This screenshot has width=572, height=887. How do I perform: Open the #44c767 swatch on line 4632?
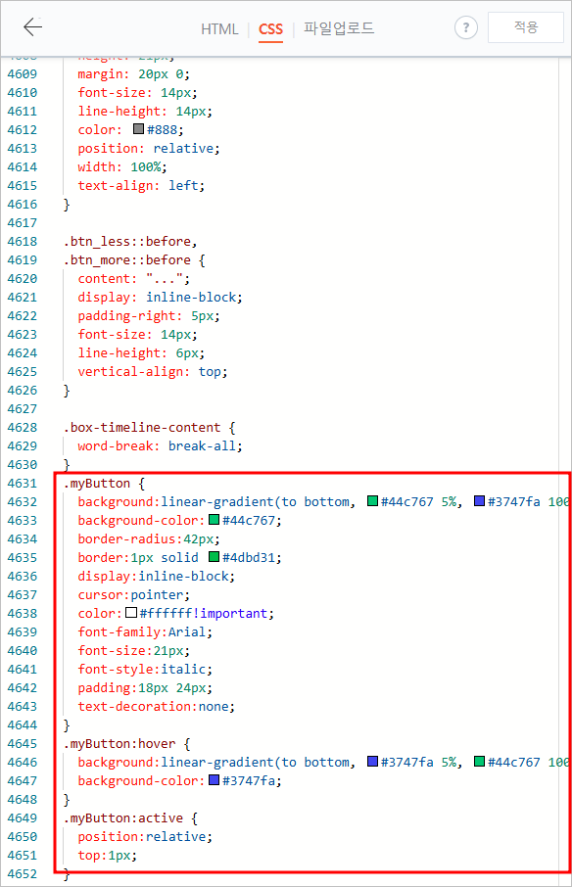coord(372,500)
